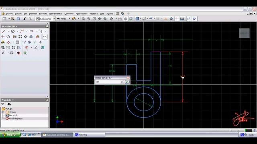Select the Fillet sketch tool
The image size is (257, 144).
point(41,31)
